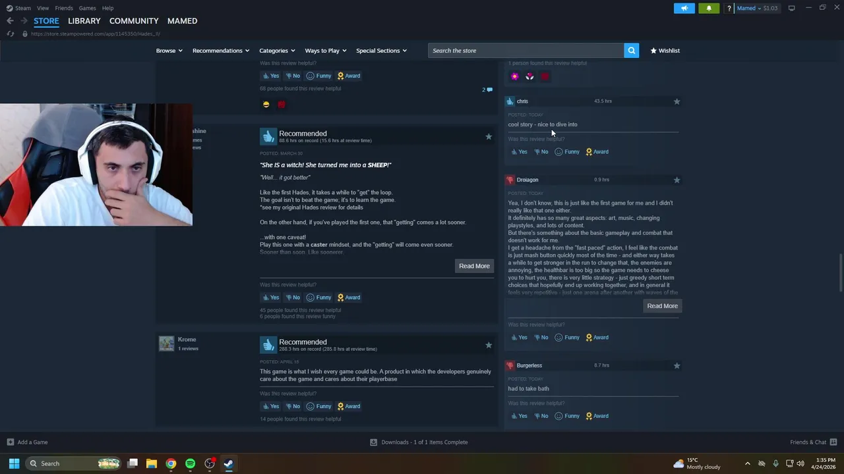
Task: Open the Wishlist link
Action: click(x=665, y=51)
